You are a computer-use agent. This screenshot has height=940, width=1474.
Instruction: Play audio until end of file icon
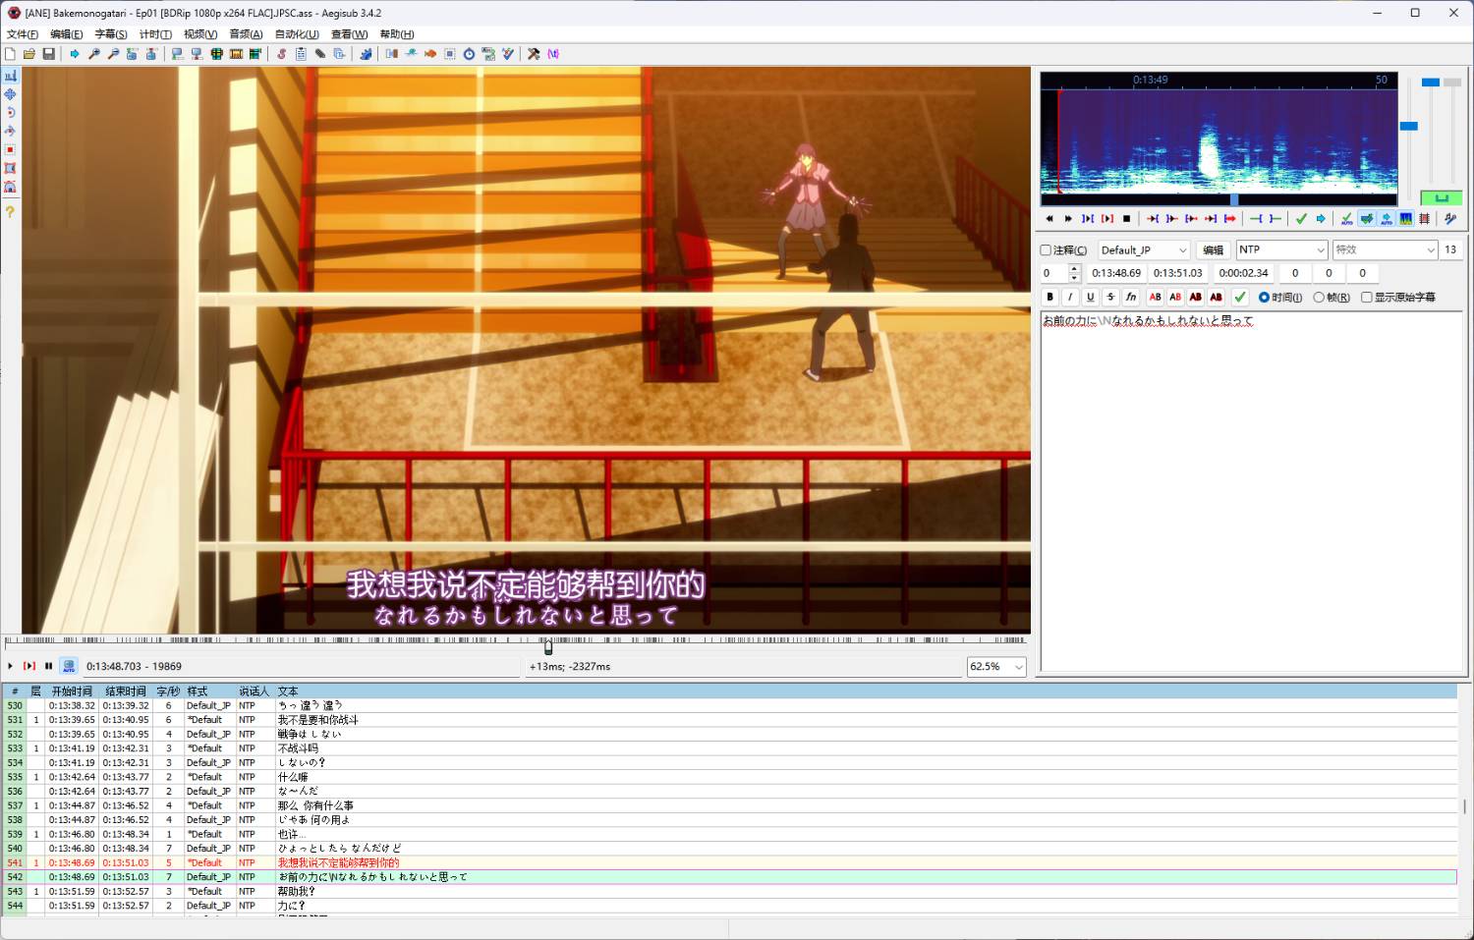click(x=1229, y=218)
